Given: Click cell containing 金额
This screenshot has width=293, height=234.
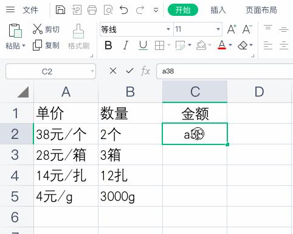Looking at the screenshot, I should tap(195, 113).
